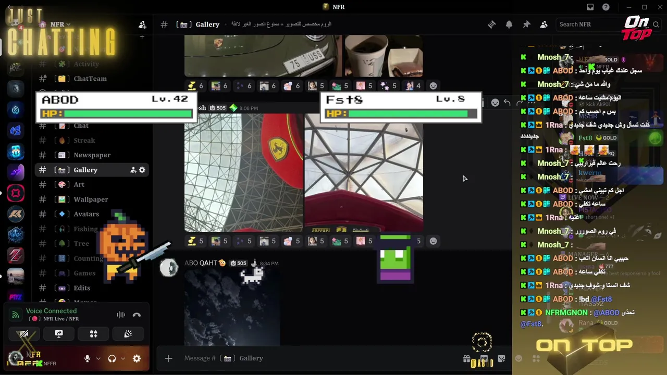The width and height of the screenshot is (667, 375).
Task: Click the Voice Connected status text
Action: [51, 311]
